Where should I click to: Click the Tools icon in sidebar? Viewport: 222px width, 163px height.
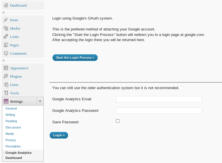[6, 93]
